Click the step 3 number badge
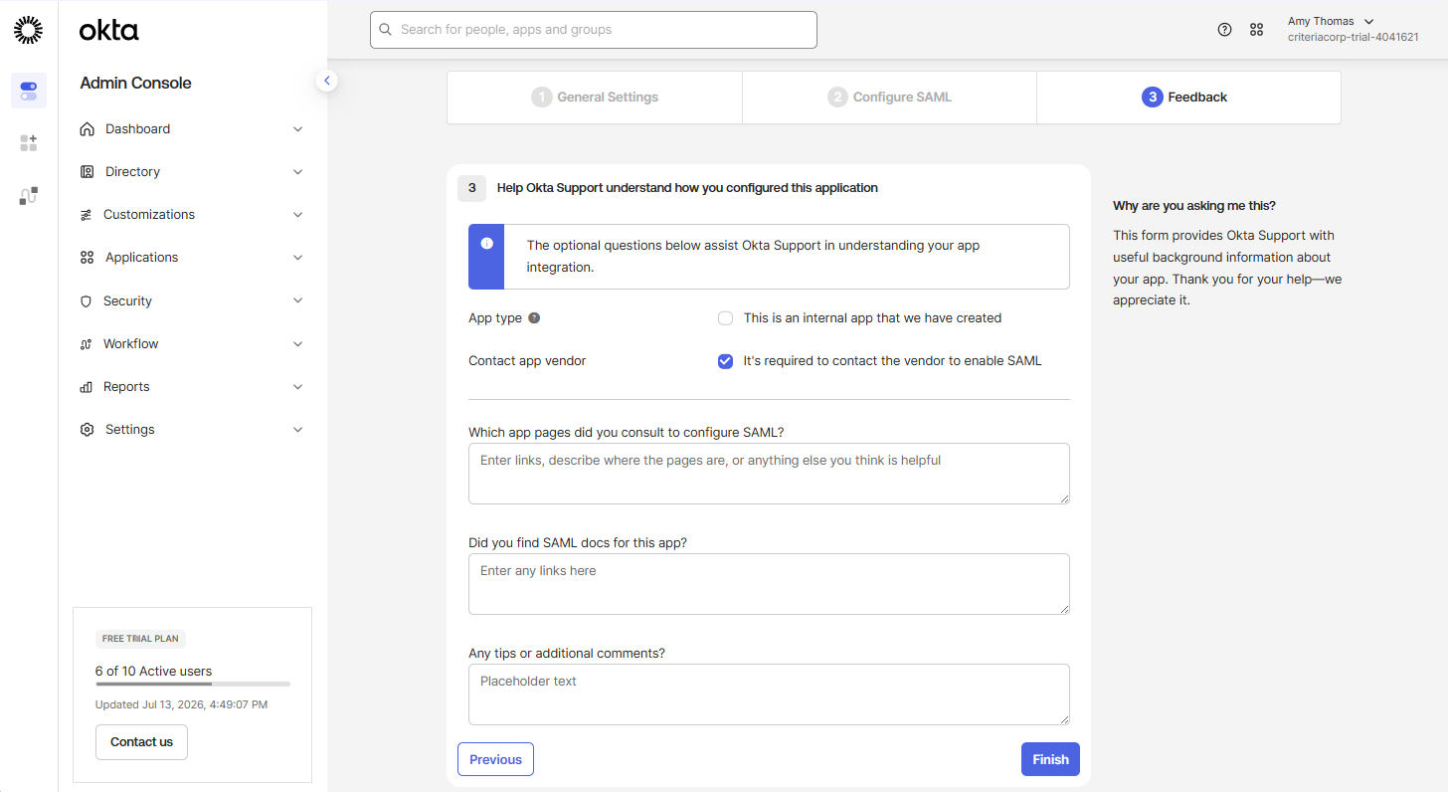Screen dimensions: 1448x792 point(471,188)
